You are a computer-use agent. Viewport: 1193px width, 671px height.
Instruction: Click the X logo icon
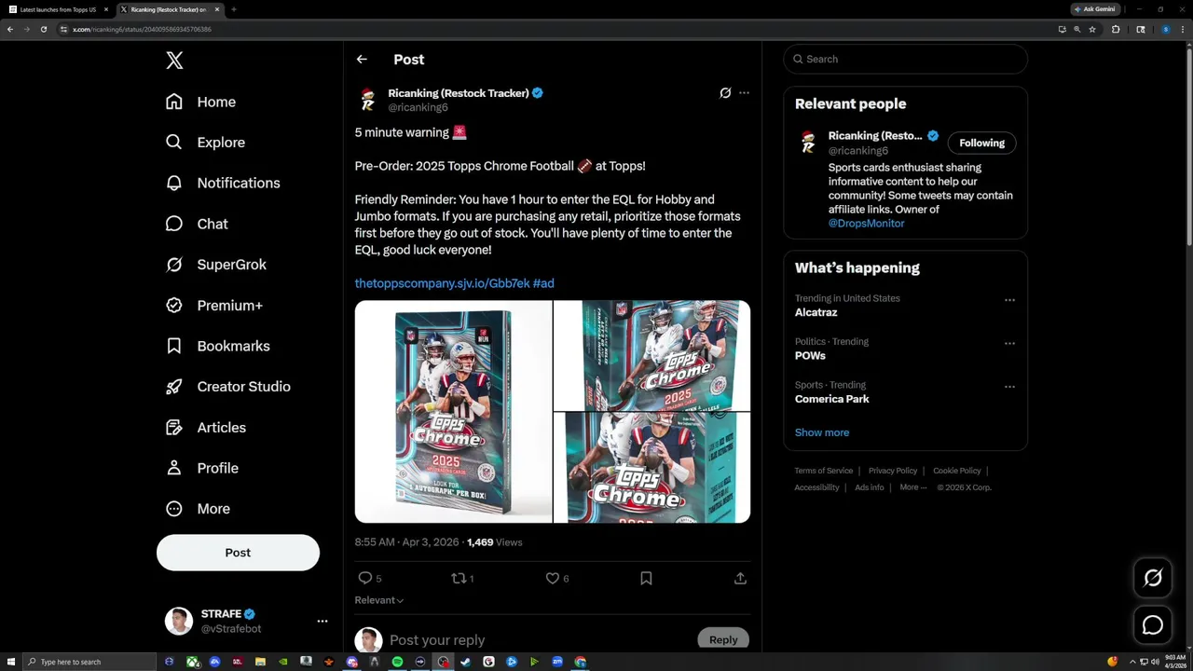(x=174, y=61)
